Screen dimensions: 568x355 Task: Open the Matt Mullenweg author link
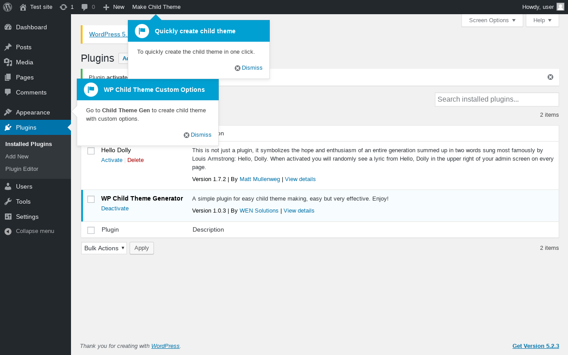(260, 179)
